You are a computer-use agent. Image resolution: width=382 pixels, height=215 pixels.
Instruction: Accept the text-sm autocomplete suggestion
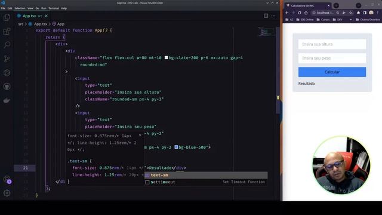[x=206, y=175]
